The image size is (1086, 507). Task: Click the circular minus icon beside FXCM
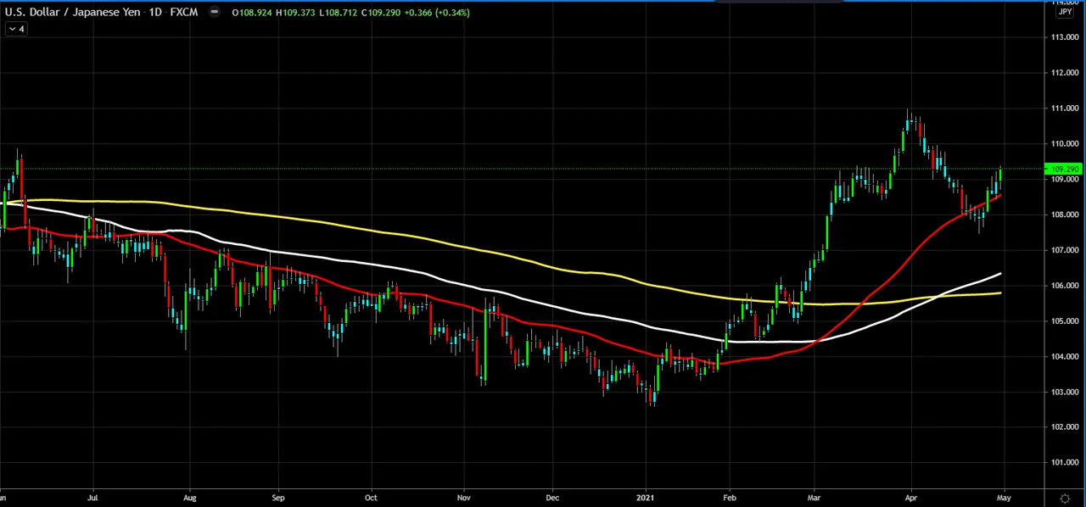pos(214,12)
